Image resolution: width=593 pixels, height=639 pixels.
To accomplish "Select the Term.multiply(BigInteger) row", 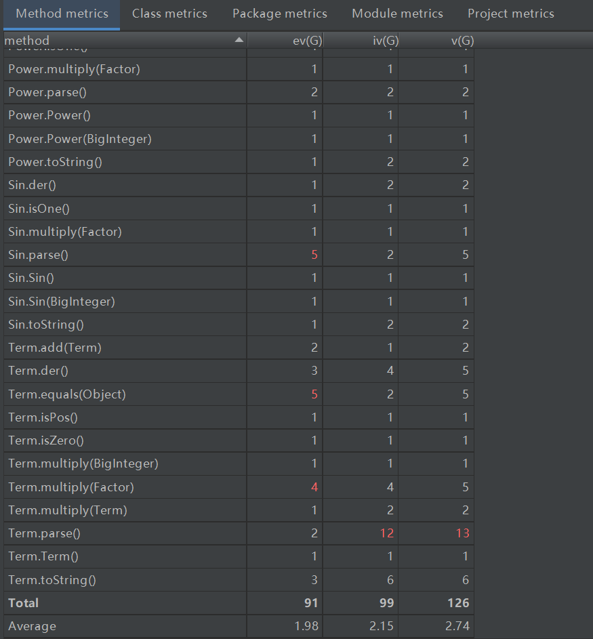I will (x=239, y=463).
